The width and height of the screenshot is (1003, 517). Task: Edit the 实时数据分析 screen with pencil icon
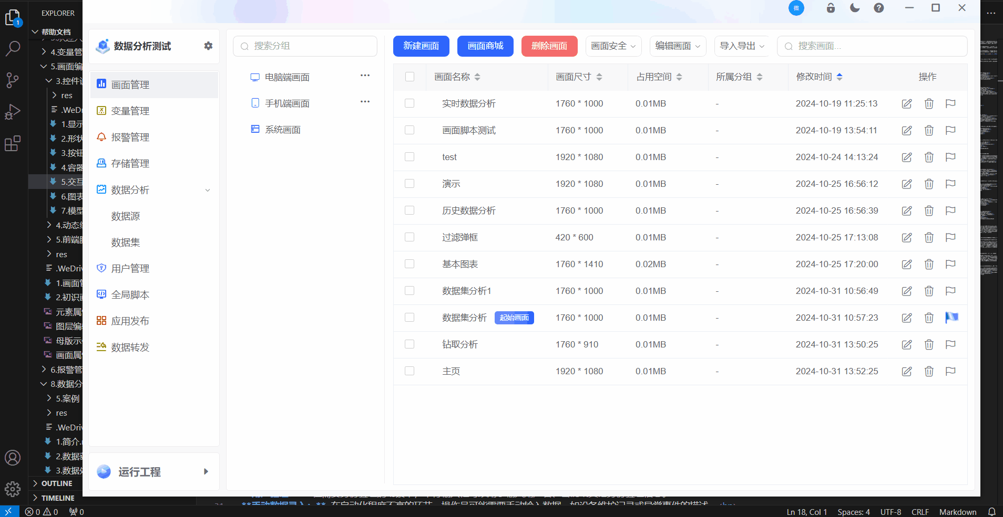point(906,103)
